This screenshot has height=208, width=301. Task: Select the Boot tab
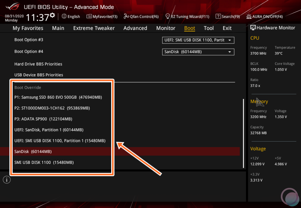(190, 28)
